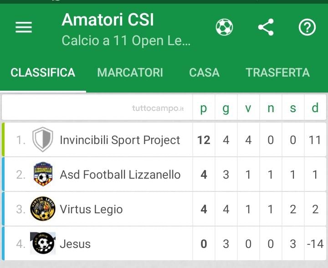Select the CLASSIFICA tab

[43, 72]
